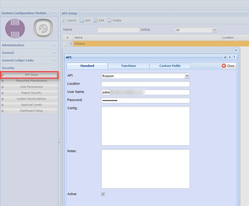
Task: Click the purple module logo icon
Action: point(15,28)
